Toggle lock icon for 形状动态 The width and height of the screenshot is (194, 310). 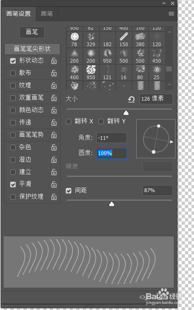54,61
